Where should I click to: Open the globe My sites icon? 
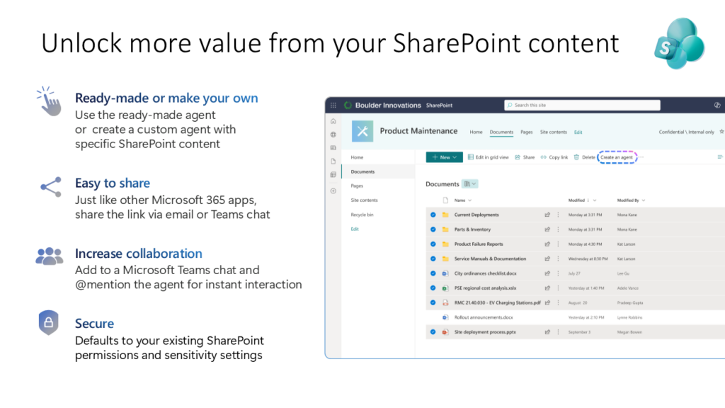click(x=333, y=135)
